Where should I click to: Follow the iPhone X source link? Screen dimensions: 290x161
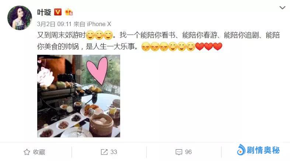(x=99, y=24)
